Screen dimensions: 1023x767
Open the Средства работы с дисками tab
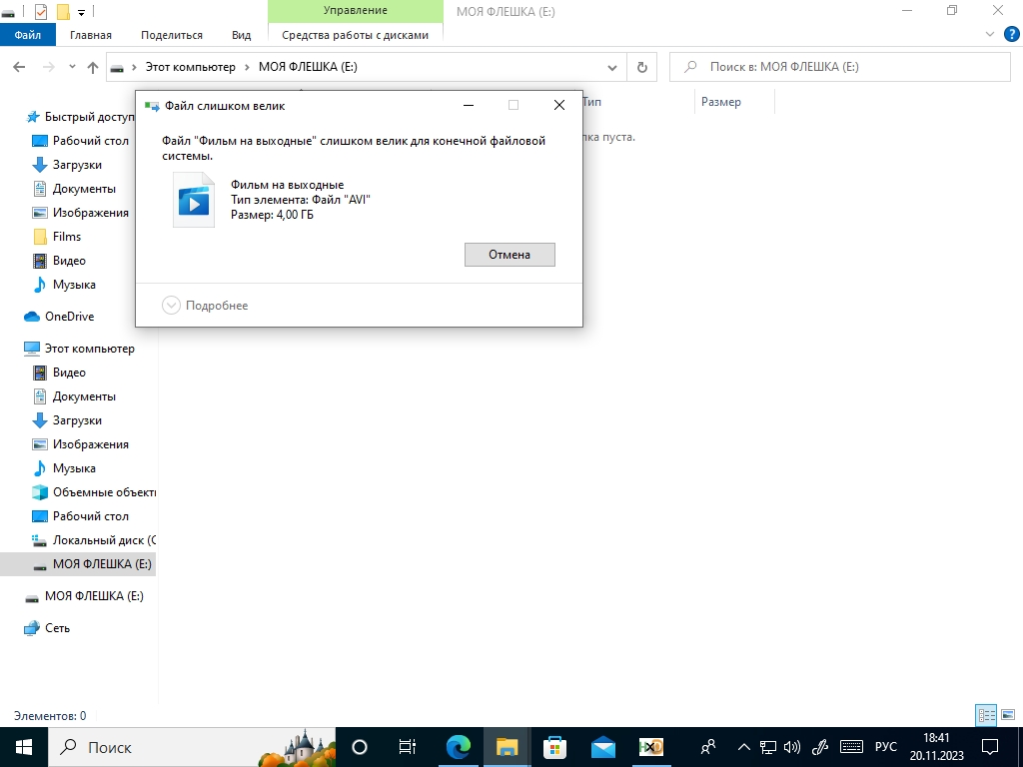pos(355,35)
